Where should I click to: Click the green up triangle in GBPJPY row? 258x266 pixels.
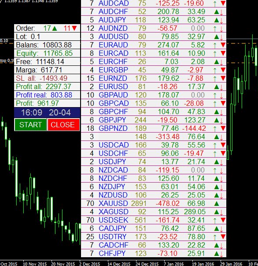pos(217,120)
